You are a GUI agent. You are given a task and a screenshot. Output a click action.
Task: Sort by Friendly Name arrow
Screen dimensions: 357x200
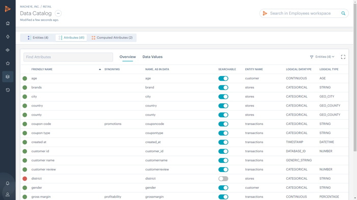tap(100, 70)
